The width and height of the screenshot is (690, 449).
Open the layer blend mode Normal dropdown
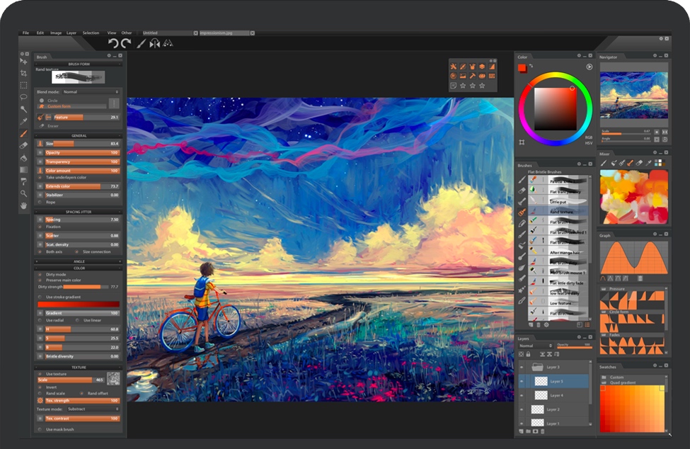[x=535, y=346]
